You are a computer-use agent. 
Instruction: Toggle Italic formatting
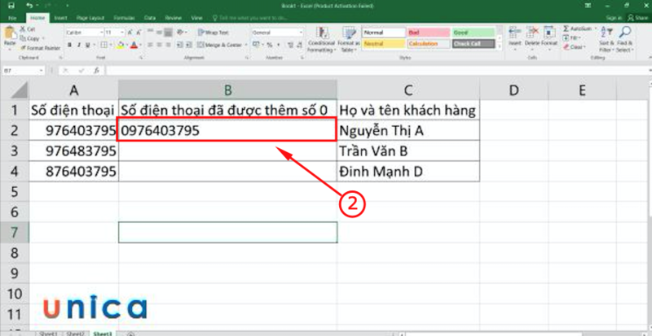point(78,45)
